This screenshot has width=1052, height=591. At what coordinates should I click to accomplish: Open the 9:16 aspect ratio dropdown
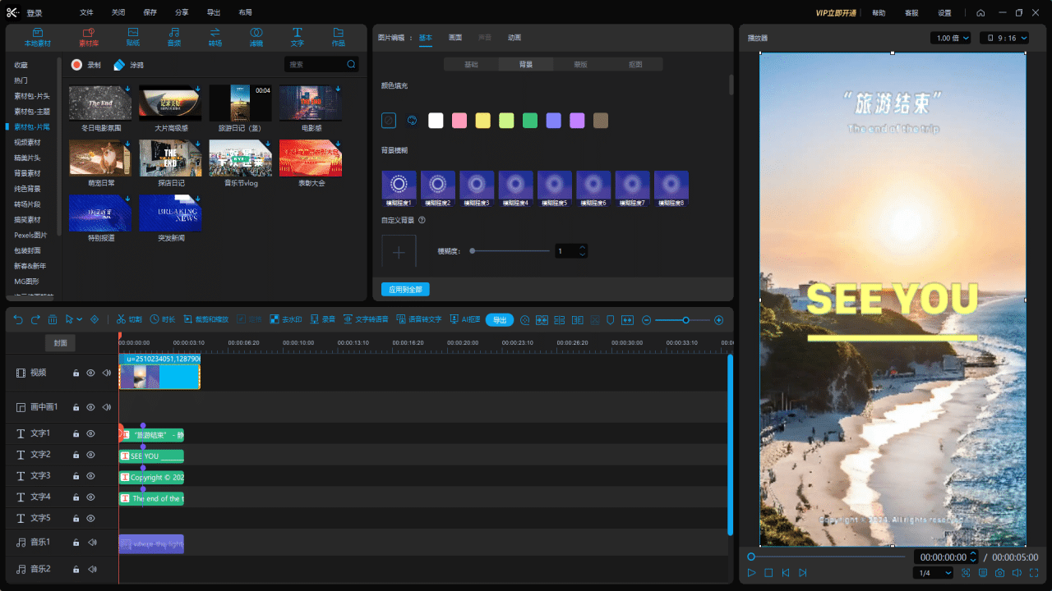pos(1004,38)
